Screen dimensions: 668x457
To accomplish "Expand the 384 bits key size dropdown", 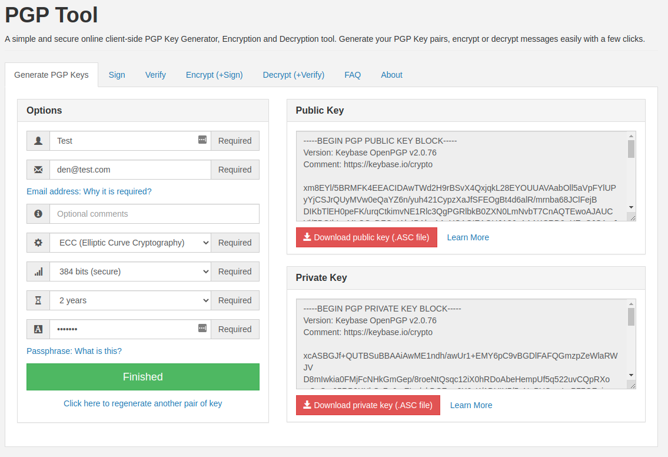I will pyautogui.click(x=130, y=271).
